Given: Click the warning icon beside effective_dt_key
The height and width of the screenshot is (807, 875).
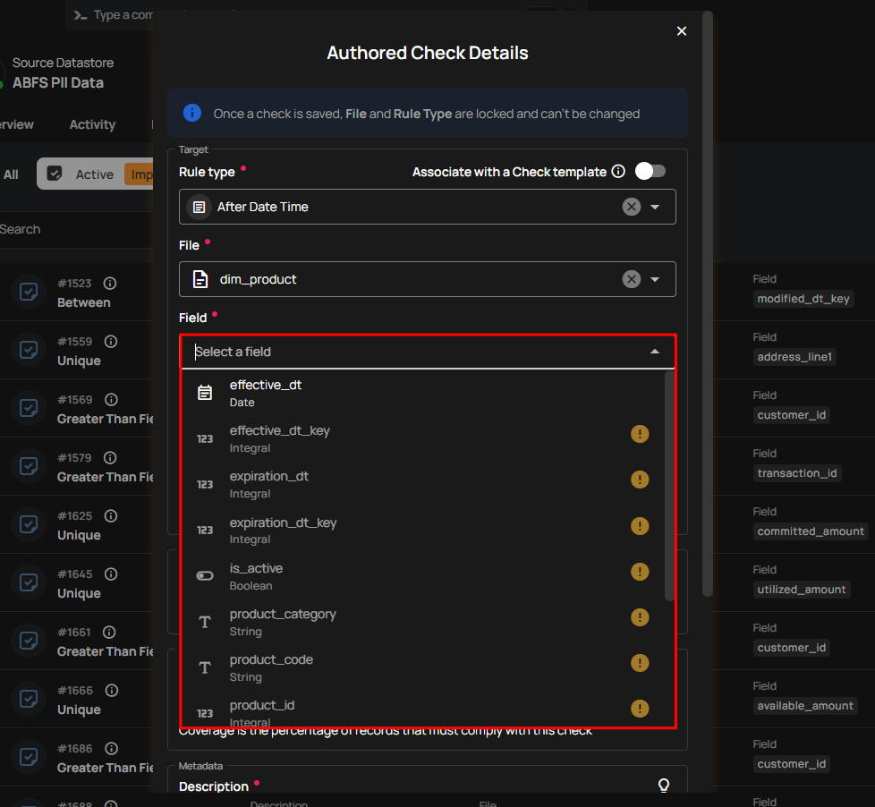Looking at the screenshot, I should click(640, 434).
